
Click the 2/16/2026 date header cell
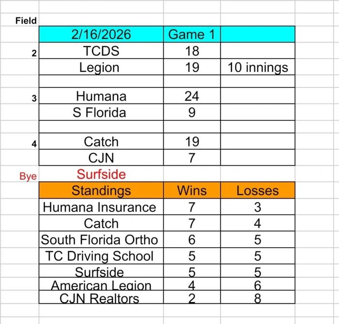pyautogui.click(x=101, y=35)
